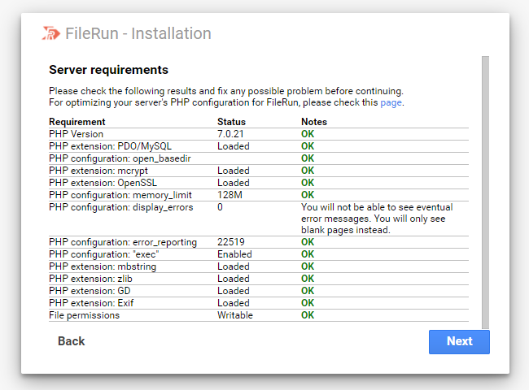
Task: Click the OK note for "exec" row
Action: 308,254
